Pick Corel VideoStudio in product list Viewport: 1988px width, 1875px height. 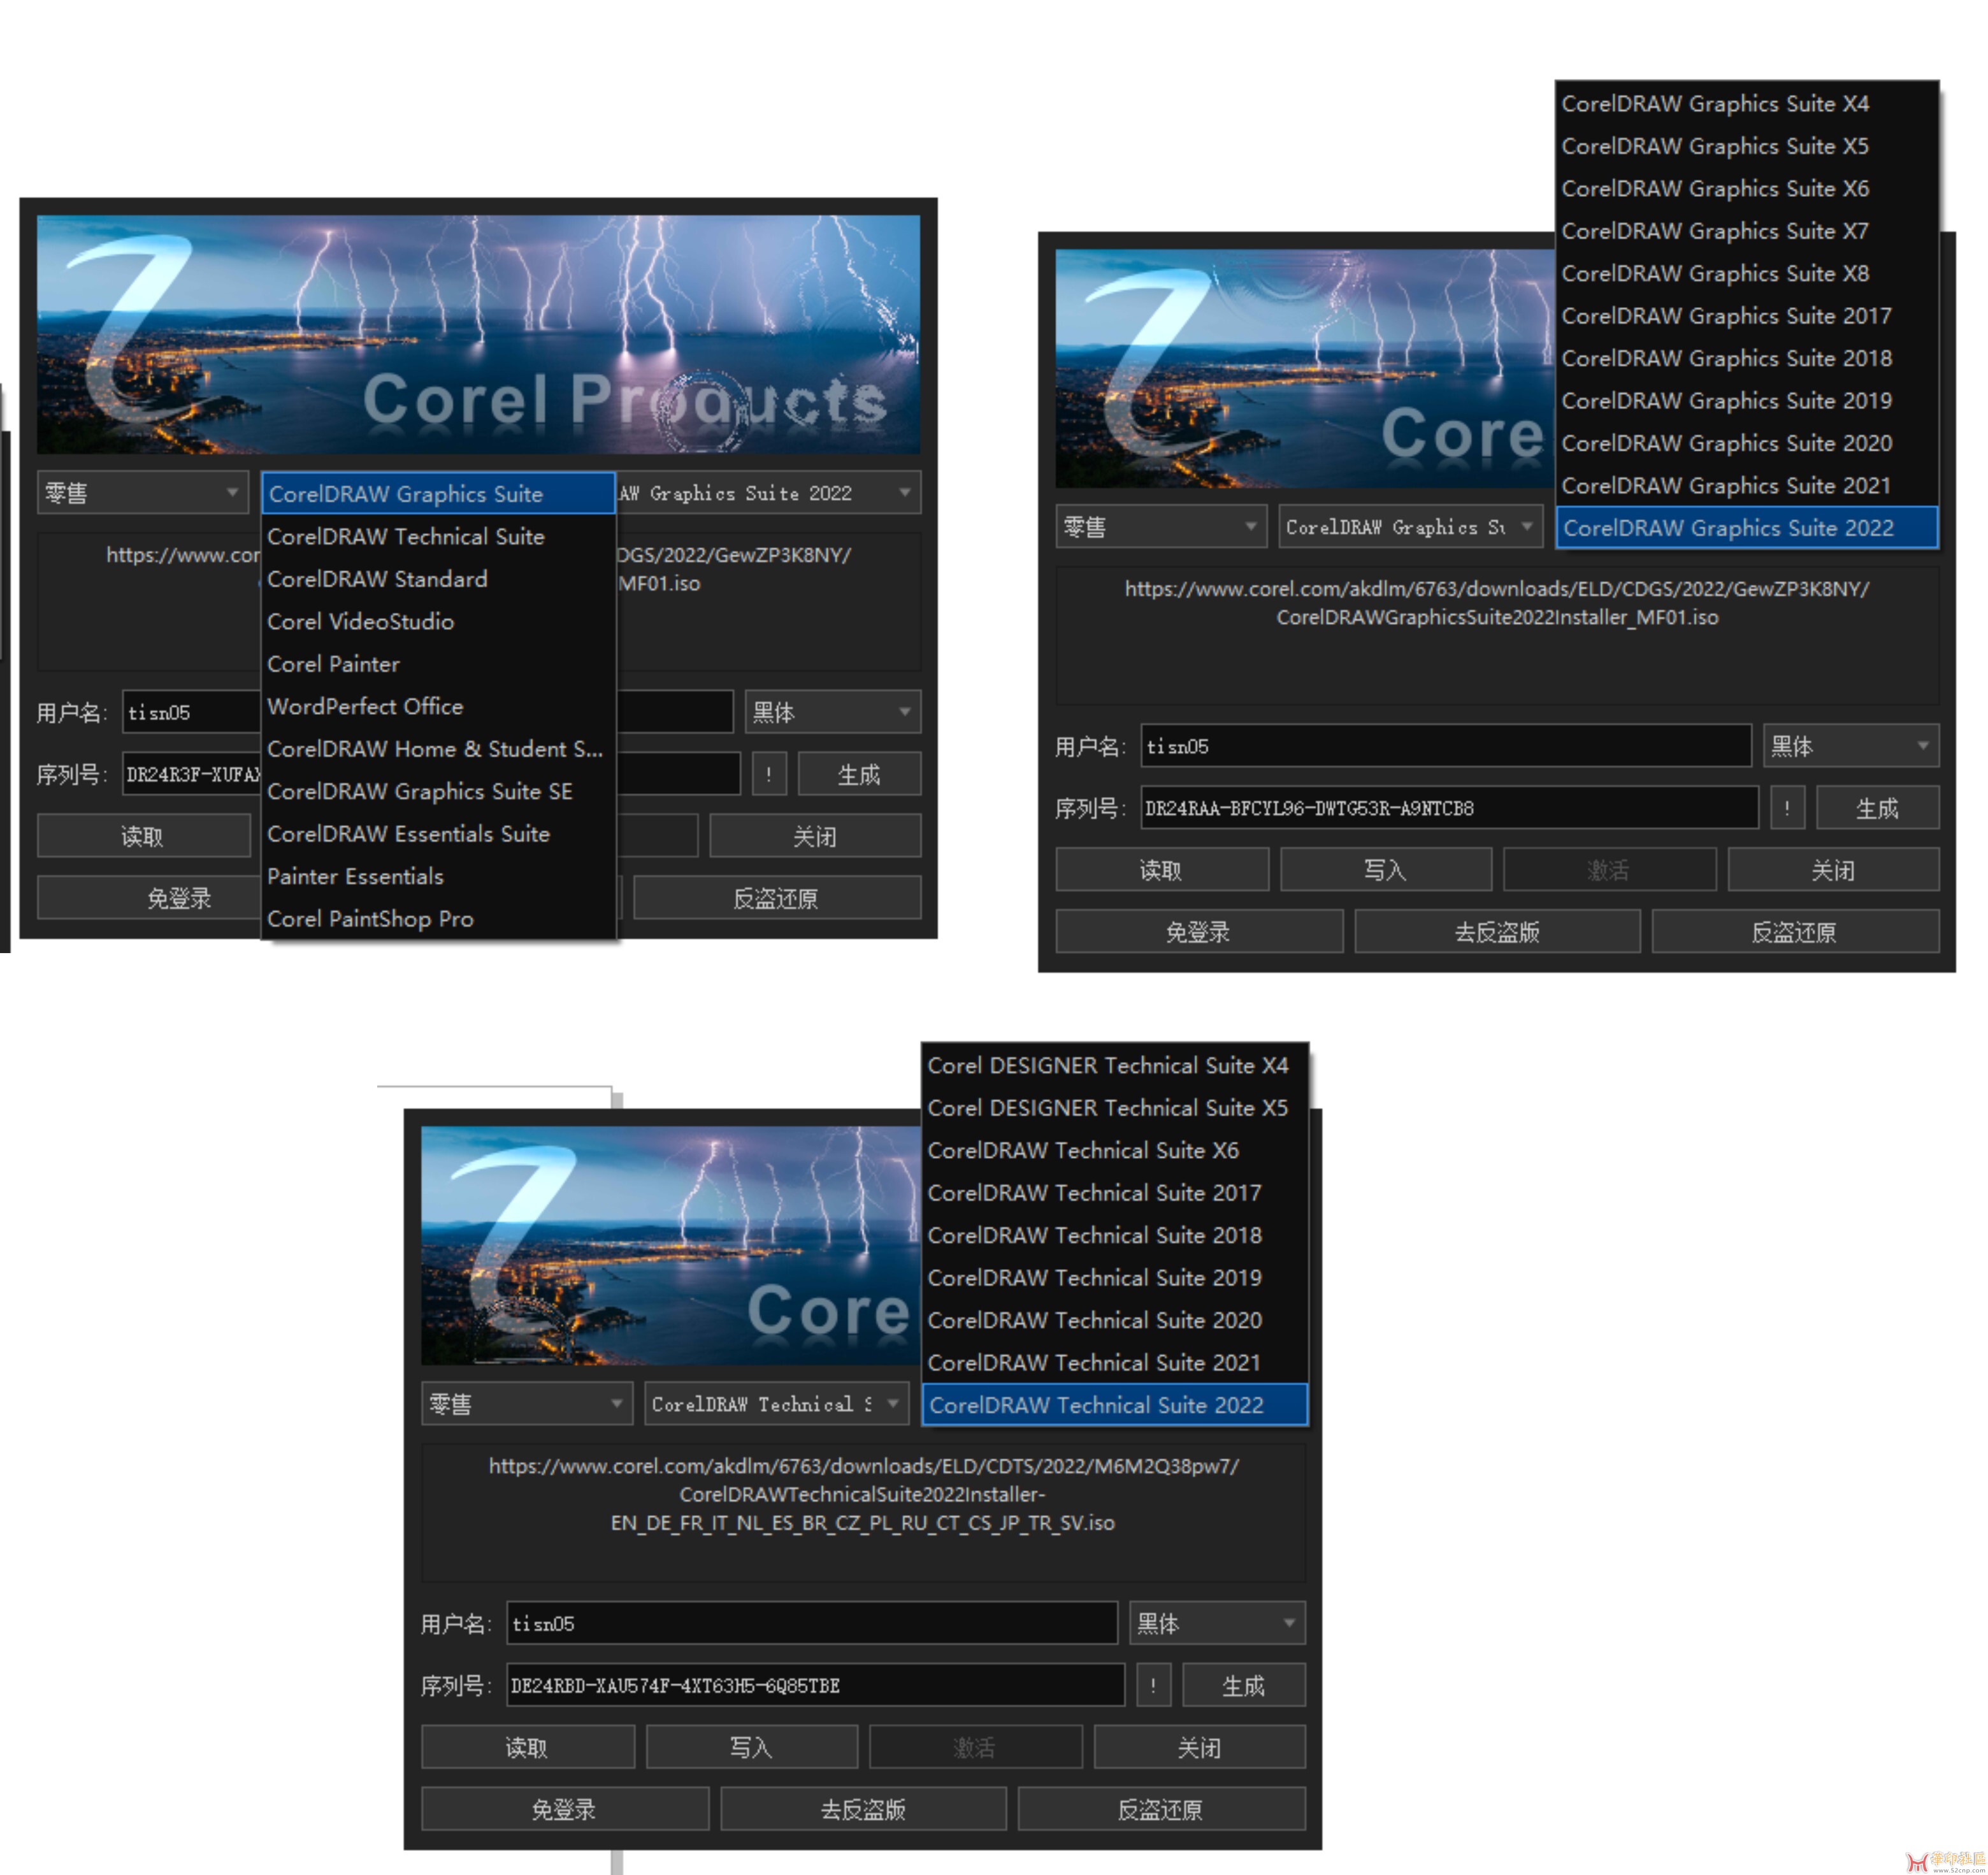[438, 621]
